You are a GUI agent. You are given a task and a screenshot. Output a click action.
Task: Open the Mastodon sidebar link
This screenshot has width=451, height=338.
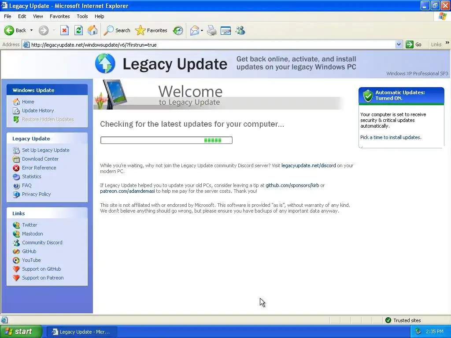click(33, 234)
